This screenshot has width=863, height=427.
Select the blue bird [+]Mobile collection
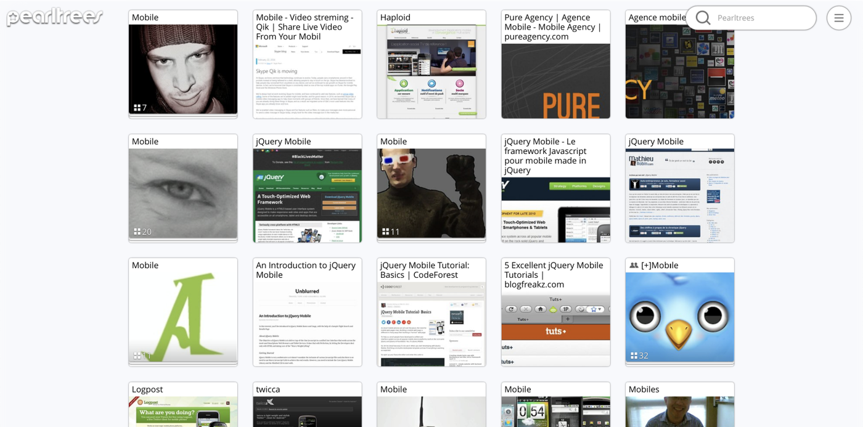pos(679,317)
